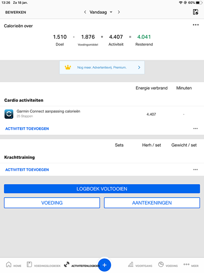The height and width of the screenshot is (273, 204).
Task: Tap the Wi-Fi icon in status bar
Action: pos(181,3)
